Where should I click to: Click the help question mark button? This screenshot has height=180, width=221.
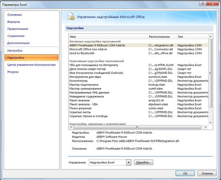pos(203,3)
